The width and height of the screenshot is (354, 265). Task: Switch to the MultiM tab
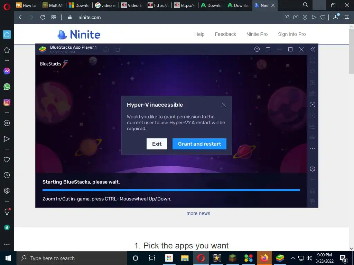click(53, 6)
